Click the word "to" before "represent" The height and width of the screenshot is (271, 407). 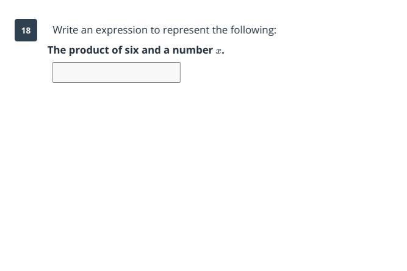pyautogui.click(x=155, y=30)
